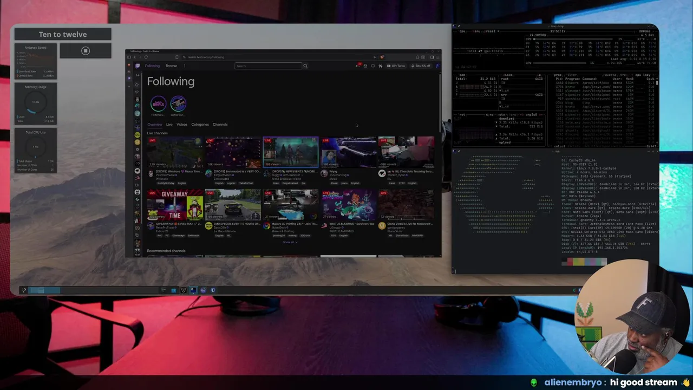Click the Bits 5% off button
Viewport: 693px width, 390px height.
click(x=421, y=66)
